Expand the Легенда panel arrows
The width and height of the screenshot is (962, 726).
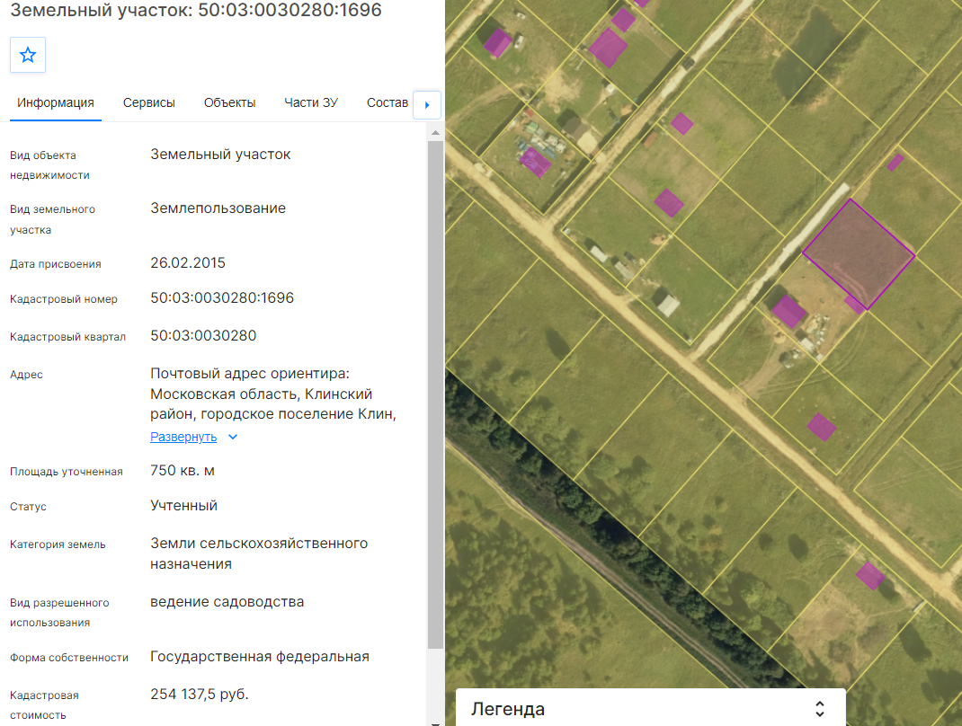[820, 709]
